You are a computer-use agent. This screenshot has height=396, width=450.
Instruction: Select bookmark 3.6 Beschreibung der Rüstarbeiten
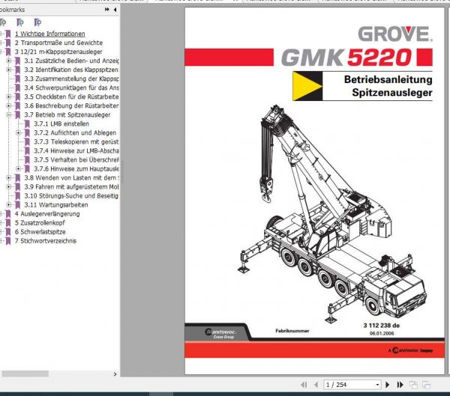click(x=71, y=106)
